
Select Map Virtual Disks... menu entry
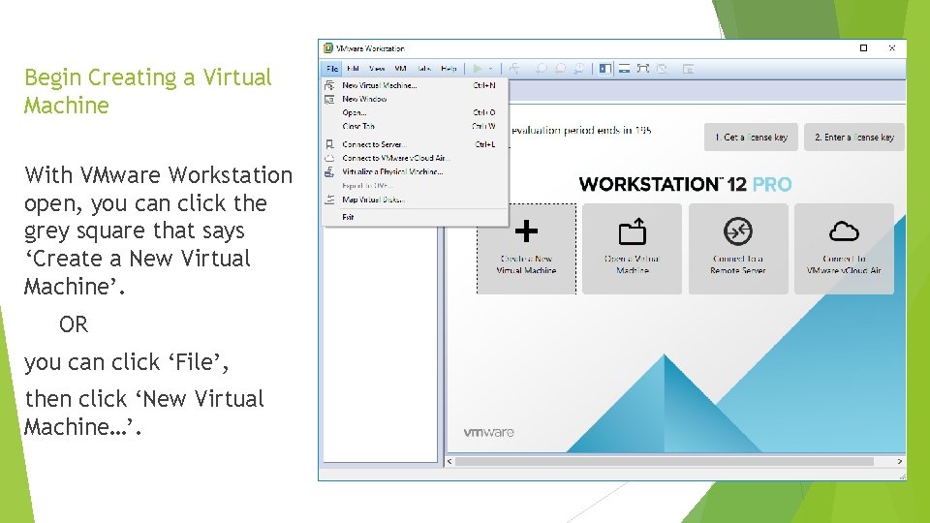[x=415, y=200]
